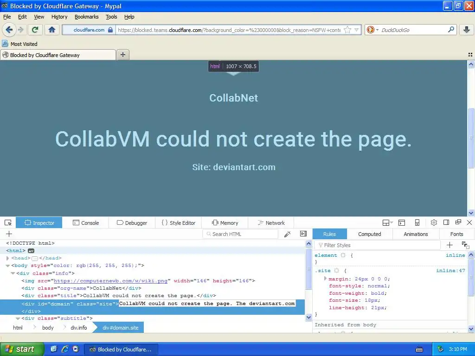Viewport: 475px width, 356px height.
Task: Open the browser Home page
Action: tap(52, 30)
